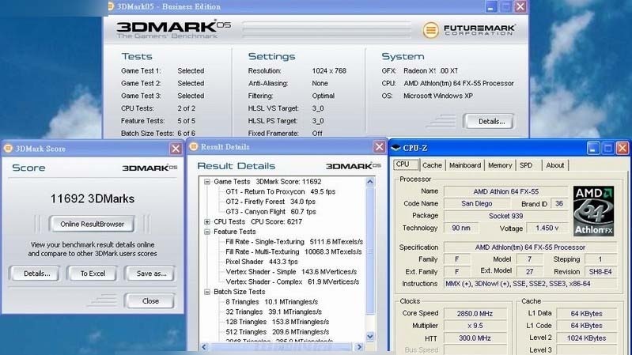Viewport: 632px width, 355px height.
Task: Select GT1 - Return To Proxycon result
Action: [x=281, y=192]
